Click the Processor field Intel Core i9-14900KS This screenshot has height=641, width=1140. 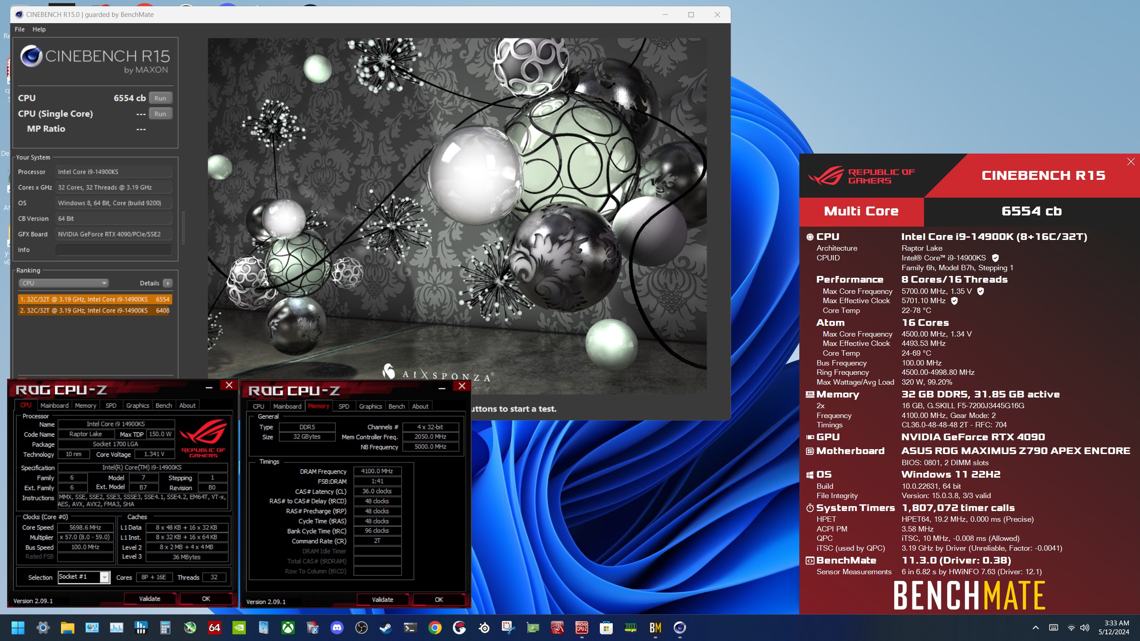point(114,172)
